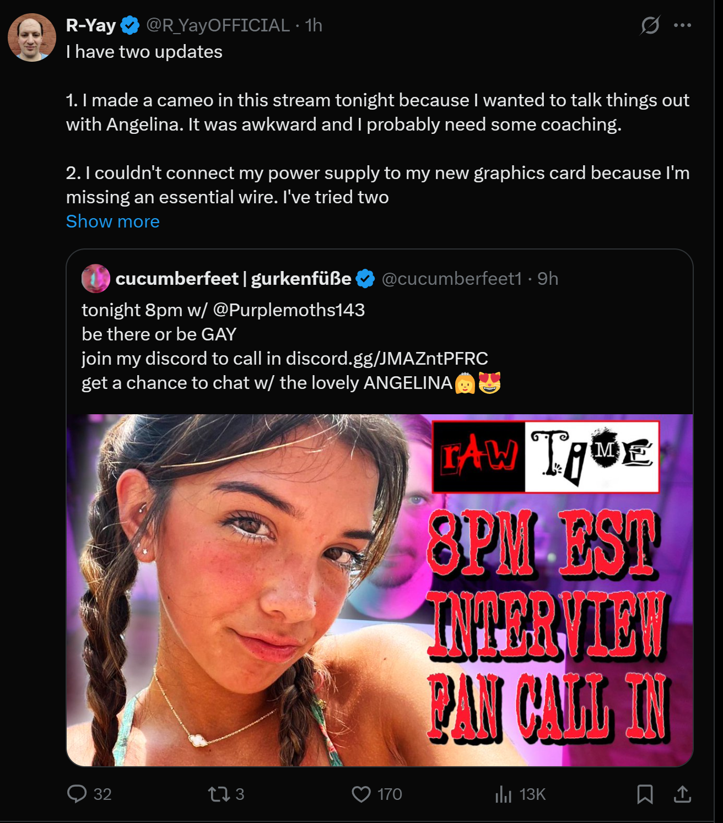Viewport: 723px width, 823px height.
Task: Open the share upload icon
Action: pyautogui.click(x=682, y=794)
